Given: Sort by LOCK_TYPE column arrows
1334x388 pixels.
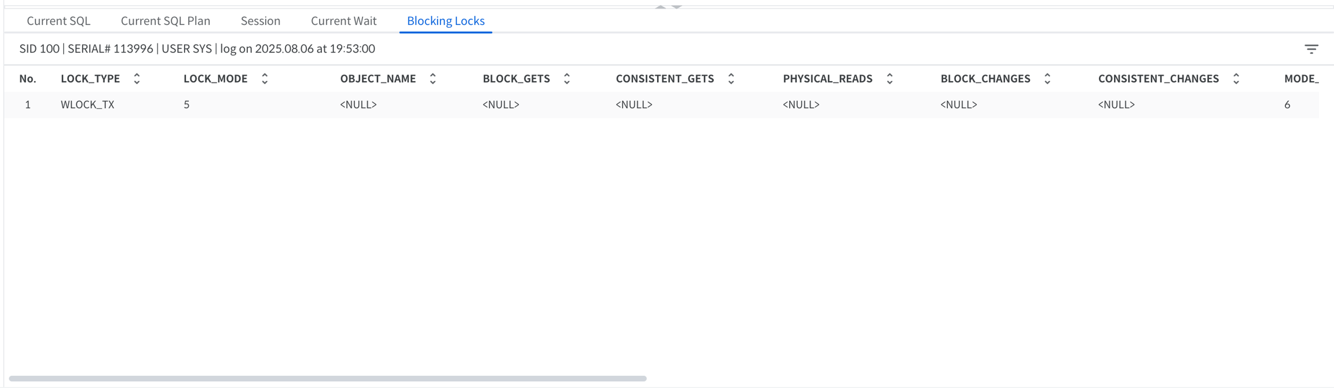Looking at the screenshot, I should (137, 79).
